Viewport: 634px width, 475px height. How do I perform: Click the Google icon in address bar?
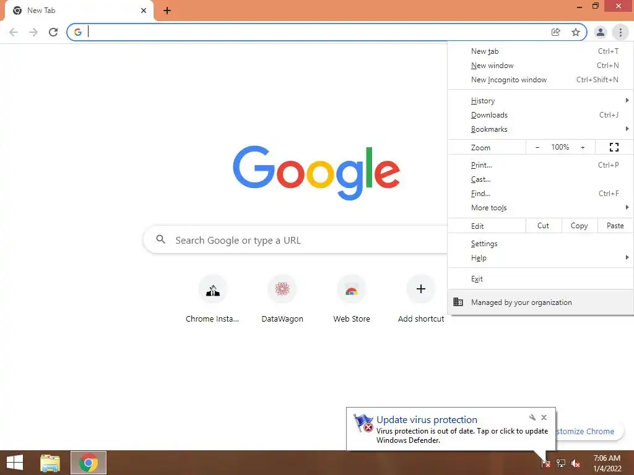click(x=77, y=32)
